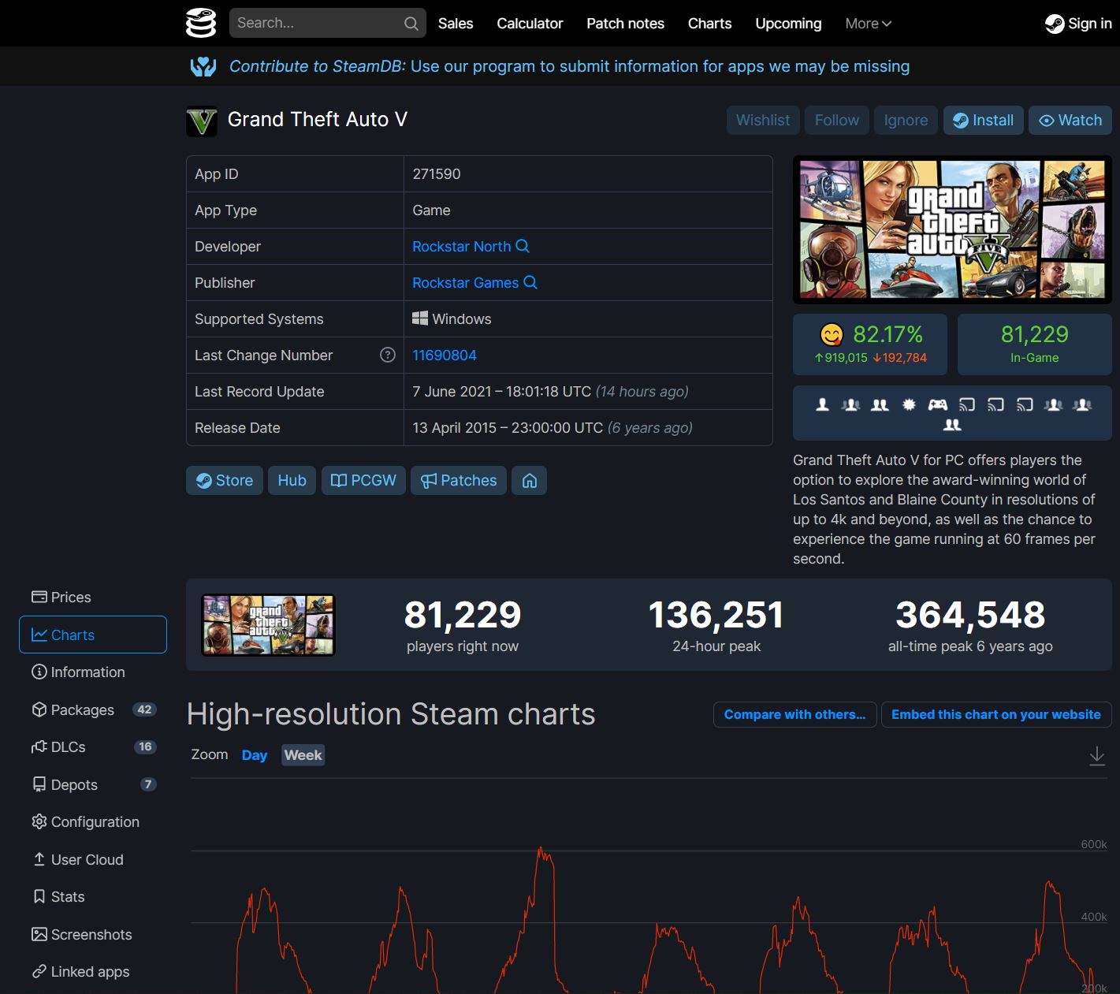Set chart zoom to Week
The height and width of the screenshot is (994, 1120).
(303, 755)
